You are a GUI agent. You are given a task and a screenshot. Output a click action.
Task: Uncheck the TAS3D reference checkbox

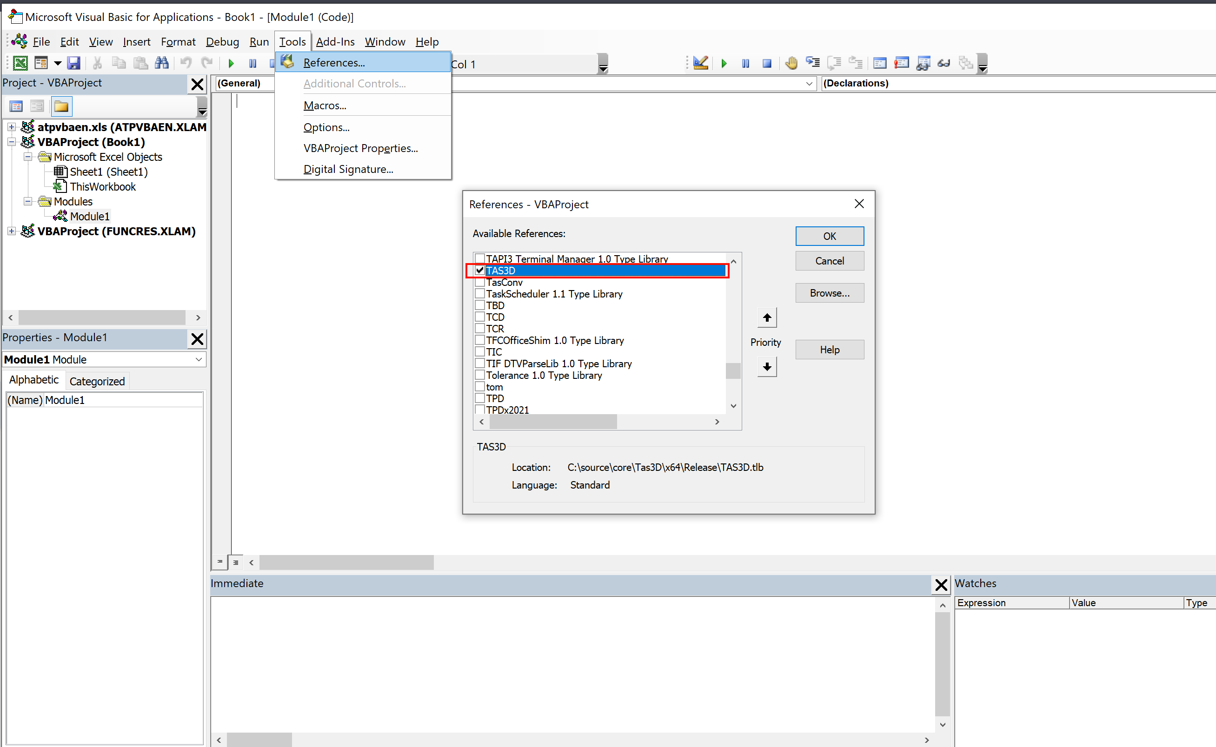point(480,270)
